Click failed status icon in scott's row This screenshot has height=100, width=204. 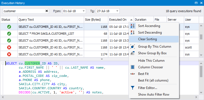point(9,47)
